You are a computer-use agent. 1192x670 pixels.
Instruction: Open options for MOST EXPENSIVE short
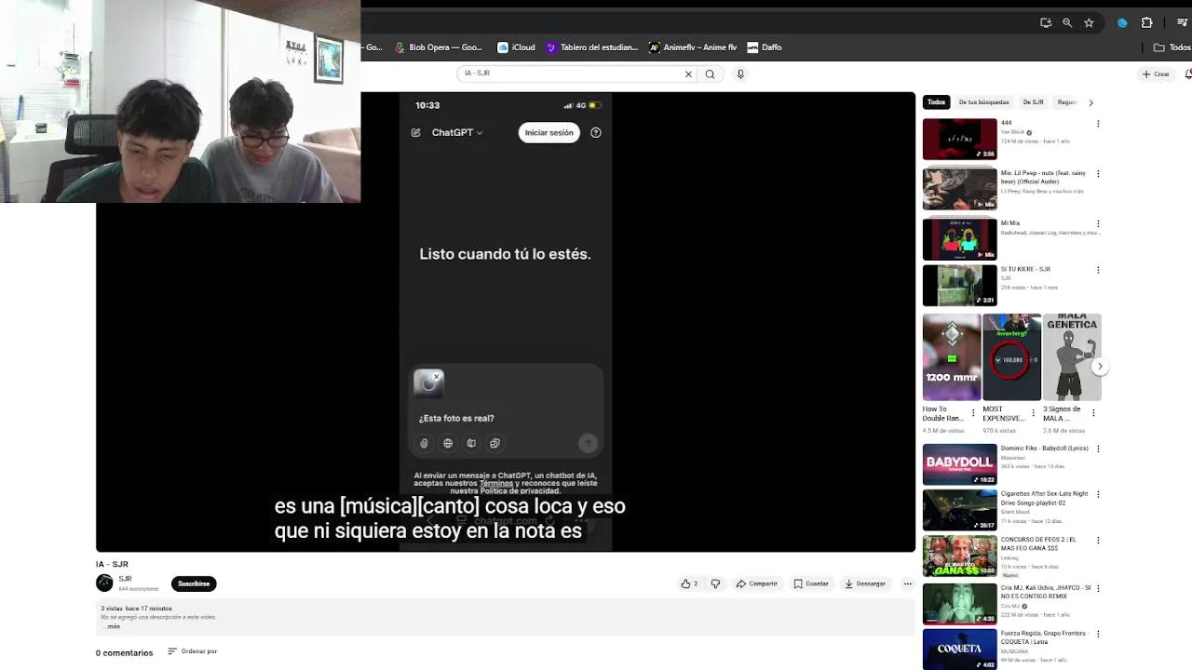1035,412
